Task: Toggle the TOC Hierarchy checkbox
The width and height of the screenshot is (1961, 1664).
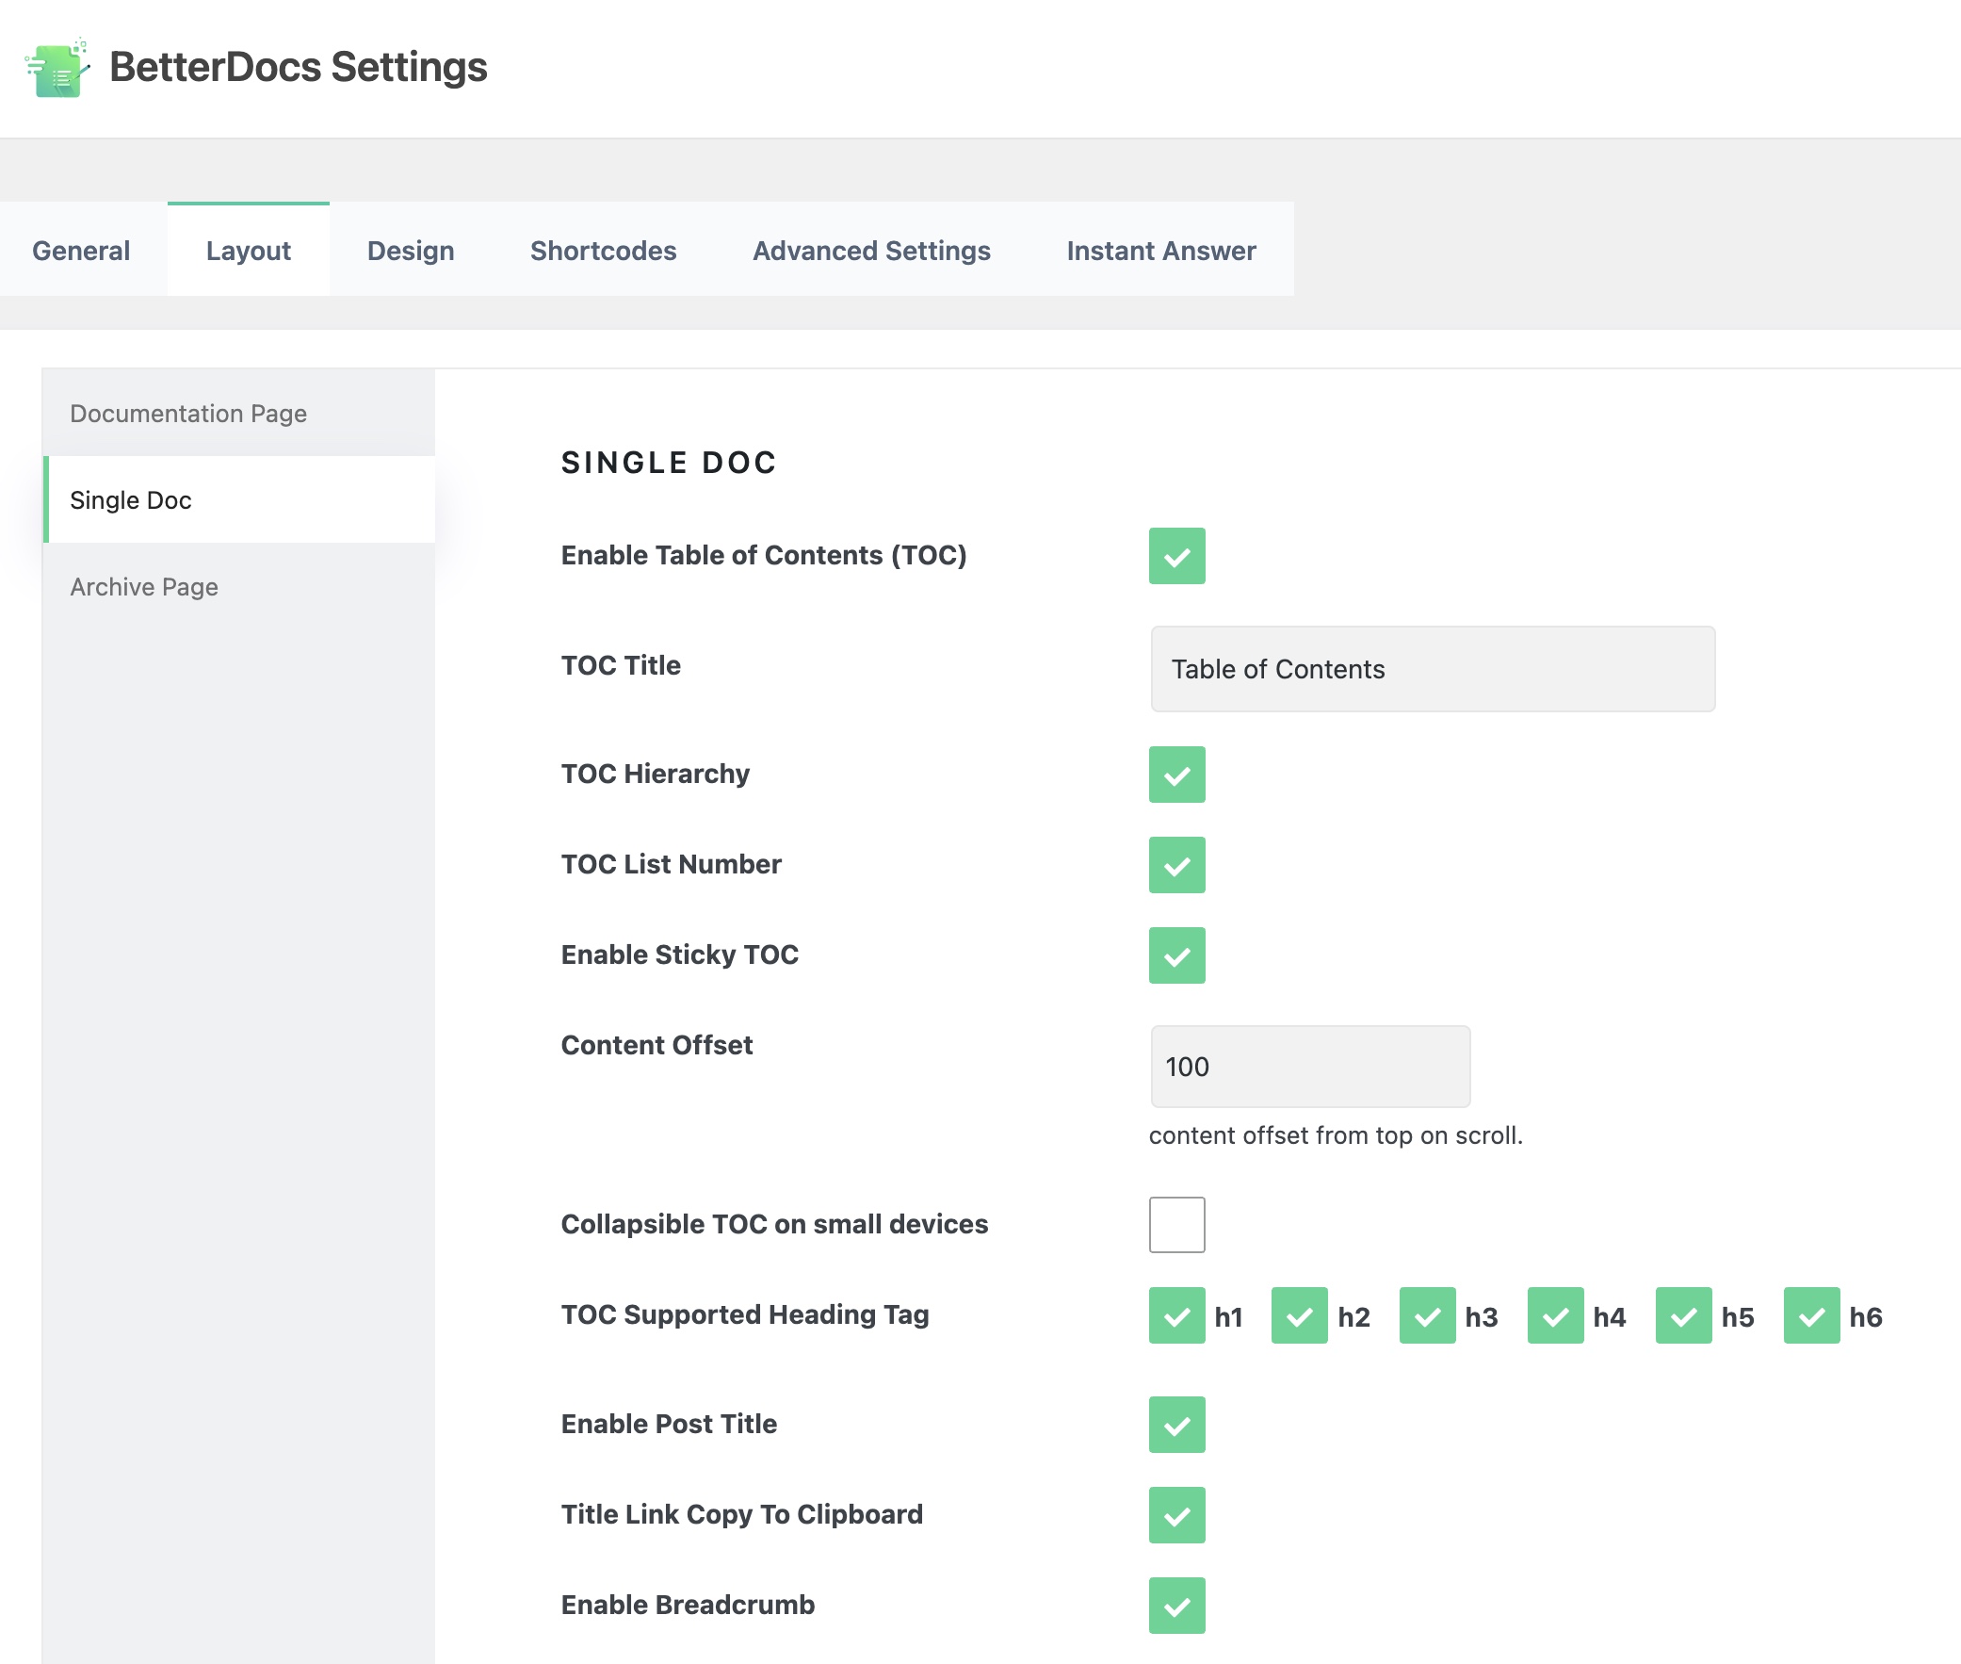Action: [x=1176, y=775]
